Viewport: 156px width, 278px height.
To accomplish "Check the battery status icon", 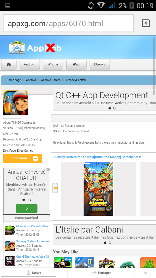I will 132,5.
